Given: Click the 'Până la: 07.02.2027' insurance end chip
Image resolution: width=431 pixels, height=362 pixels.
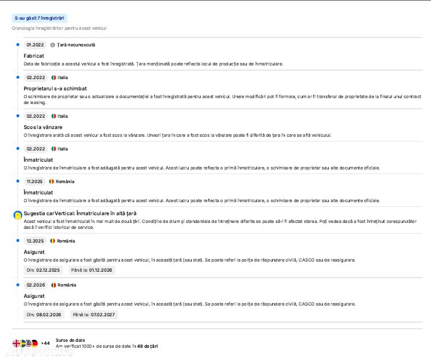Looking at the screenshot, I should [94, 314].
